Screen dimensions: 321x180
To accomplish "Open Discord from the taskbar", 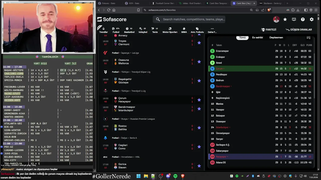I will coord(168,176).
